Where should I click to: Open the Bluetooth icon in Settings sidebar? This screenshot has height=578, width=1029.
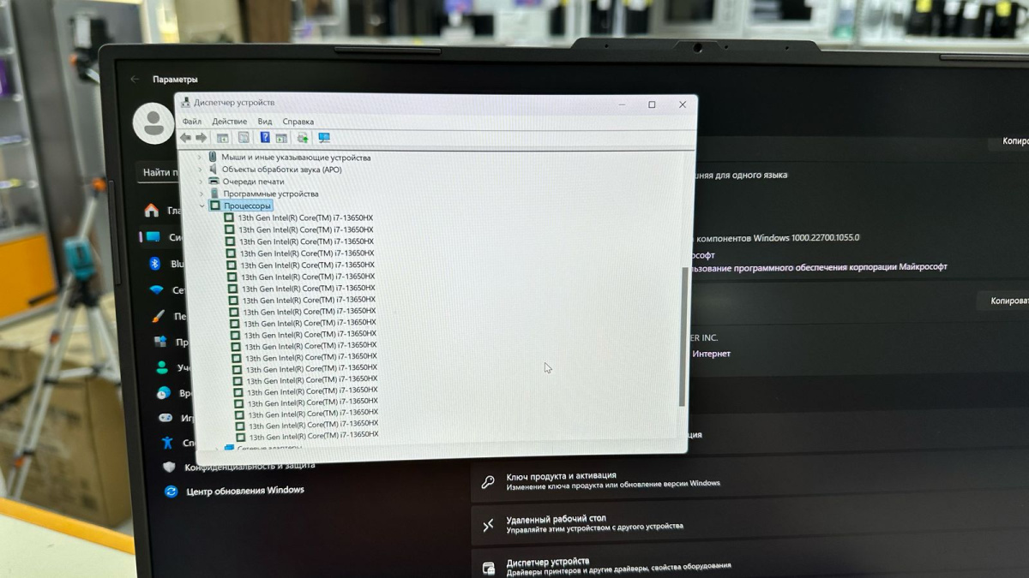[155, 264]
